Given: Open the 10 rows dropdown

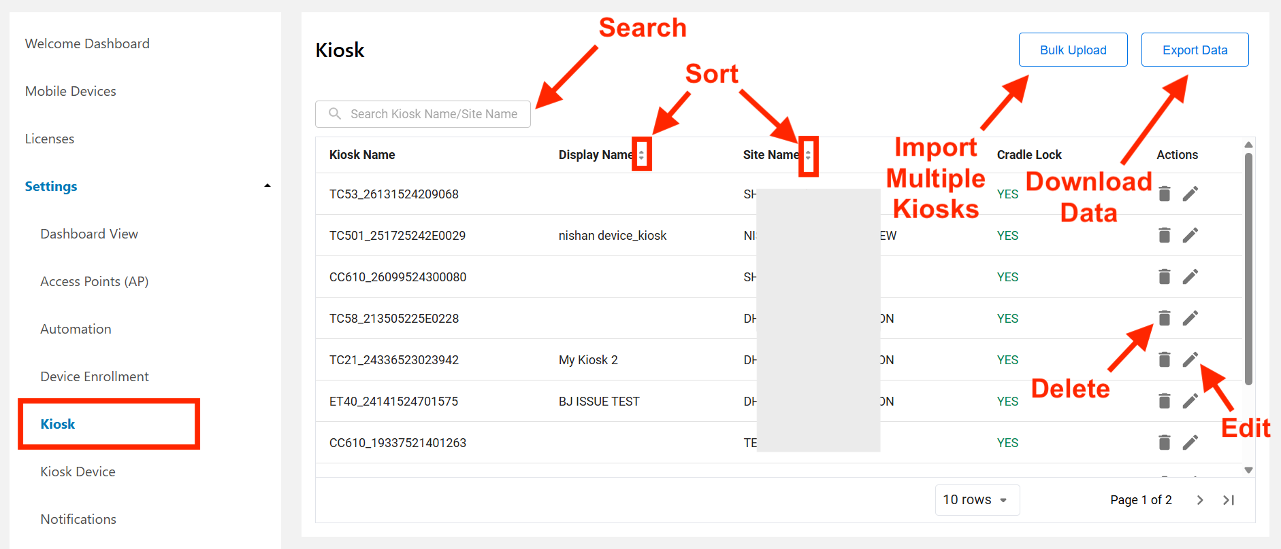Looking at the screenshot, I should click(x=977, y=500).
